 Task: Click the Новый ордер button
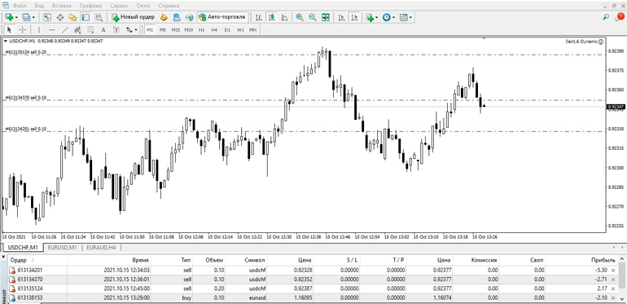tap(134, 17)
